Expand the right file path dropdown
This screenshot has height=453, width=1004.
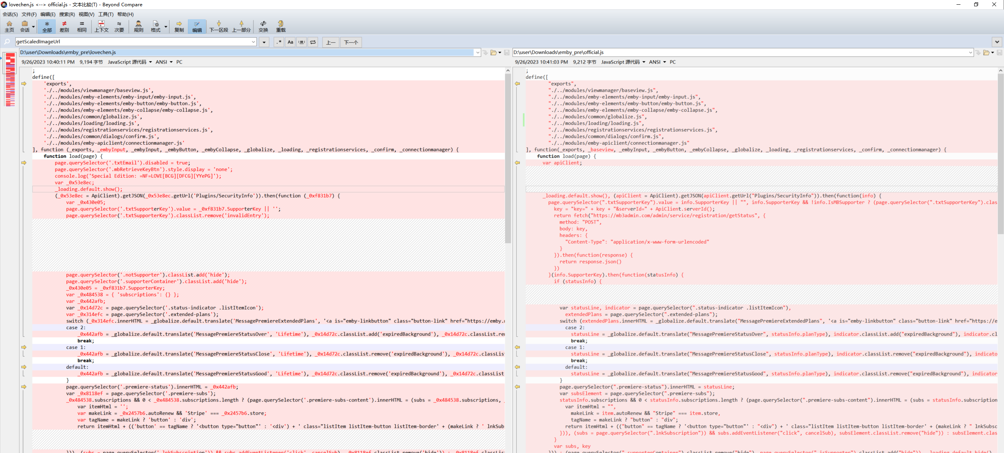pyautogui.click(x=971, y=52)
